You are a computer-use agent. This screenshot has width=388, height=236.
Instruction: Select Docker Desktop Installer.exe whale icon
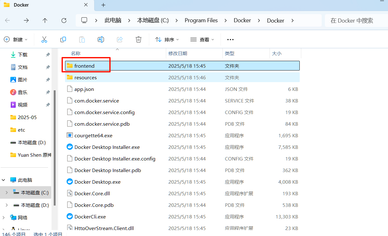(x=70, y=147)
